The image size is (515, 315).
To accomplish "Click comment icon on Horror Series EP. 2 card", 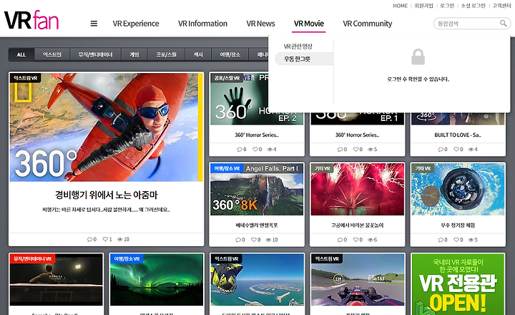I will 240,150.
